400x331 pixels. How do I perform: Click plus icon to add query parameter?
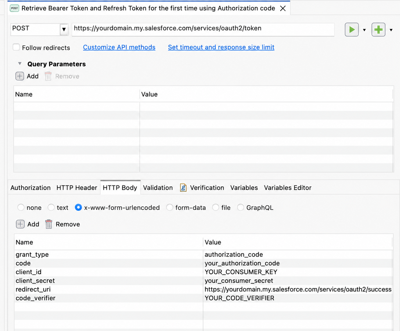click(20, 76)
